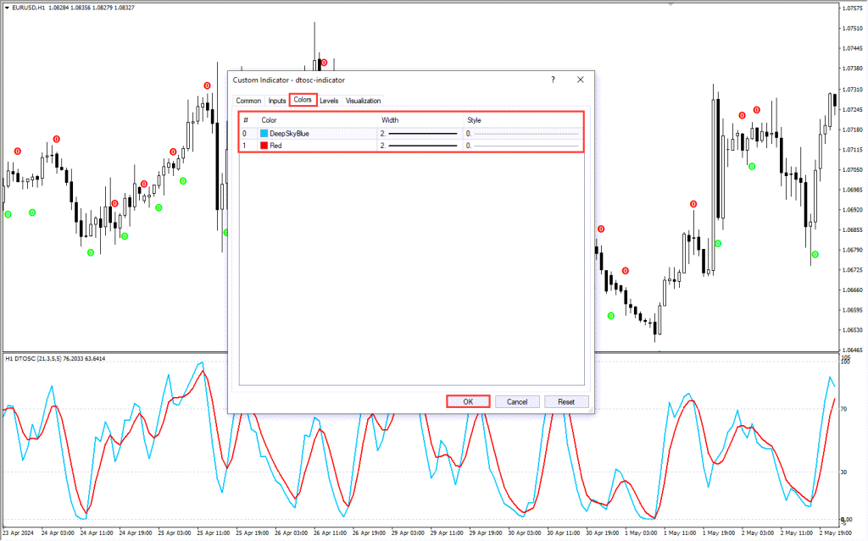Click the Cancel button
This screenshot has height=541, width=868.
click(517, 401)
